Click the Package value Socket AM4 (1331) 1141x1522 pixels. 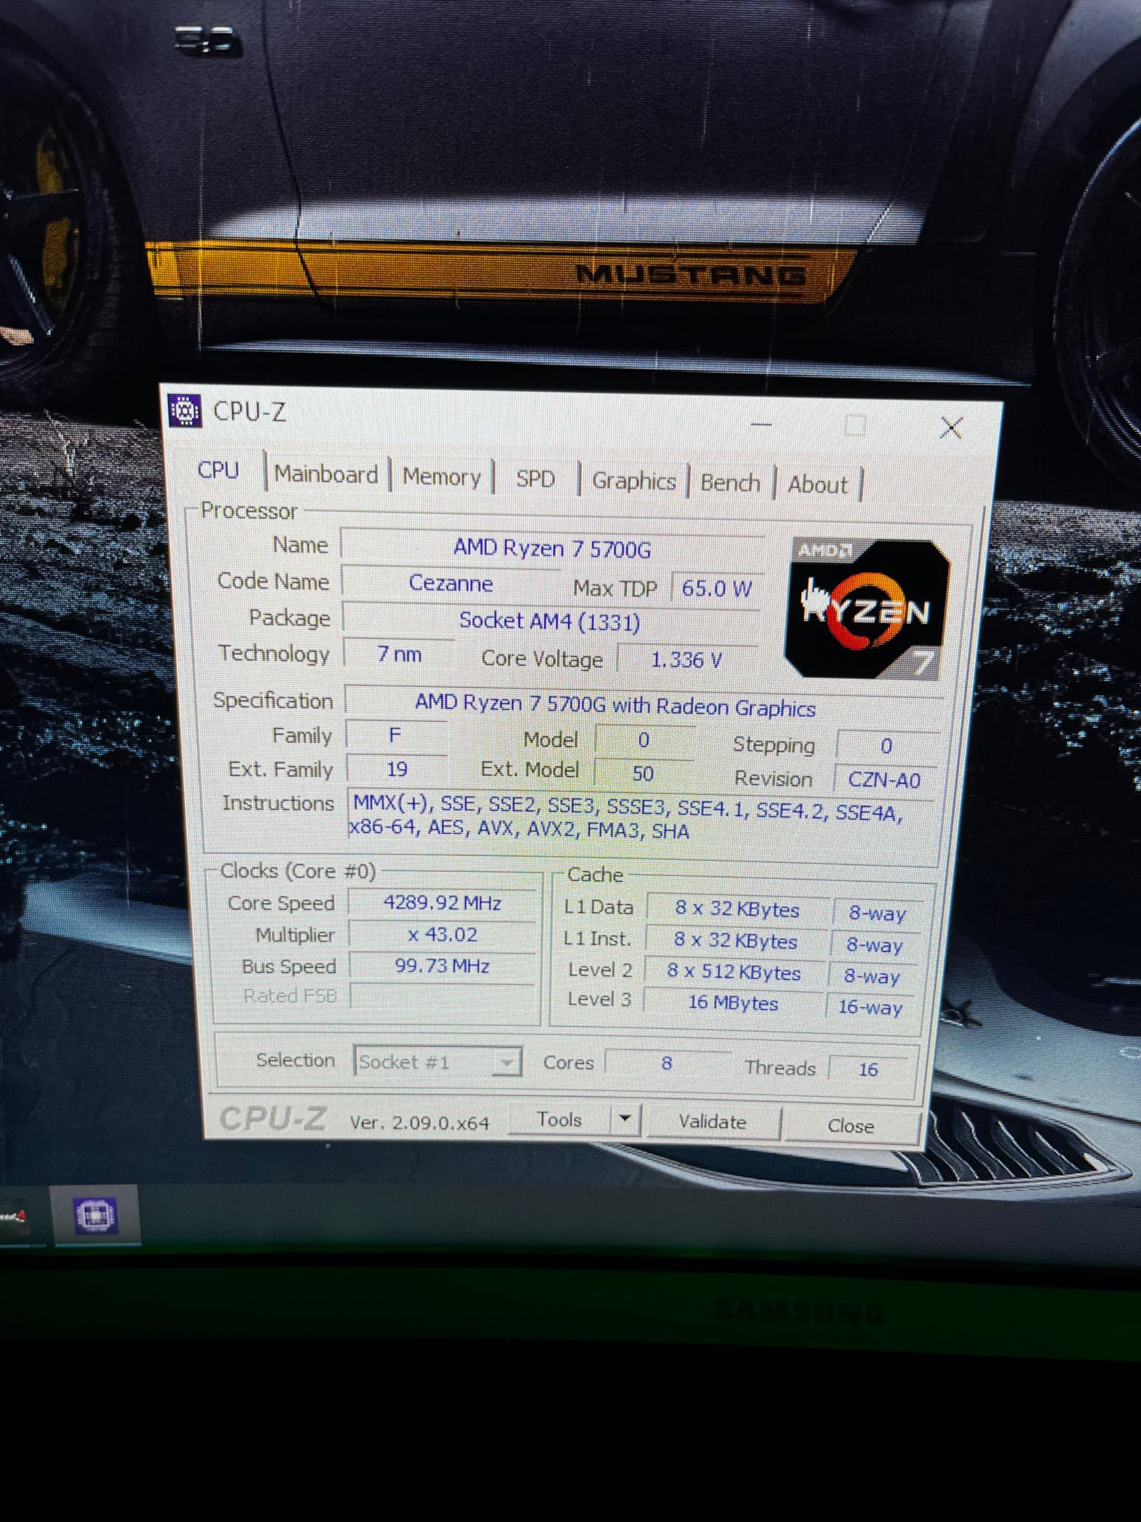pos(550,621)
